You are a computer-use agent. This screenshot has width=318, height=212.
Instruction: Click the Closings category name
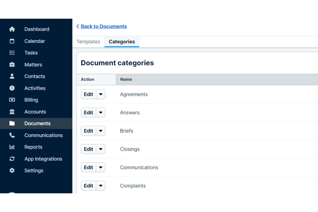click(x=130, y=149)
